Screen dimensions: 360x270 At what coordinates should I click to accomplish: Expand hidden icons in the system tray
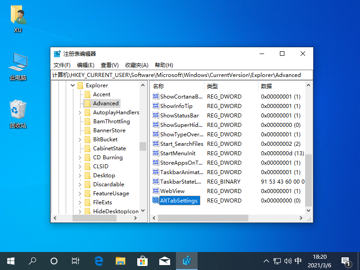tap(266, 261)
